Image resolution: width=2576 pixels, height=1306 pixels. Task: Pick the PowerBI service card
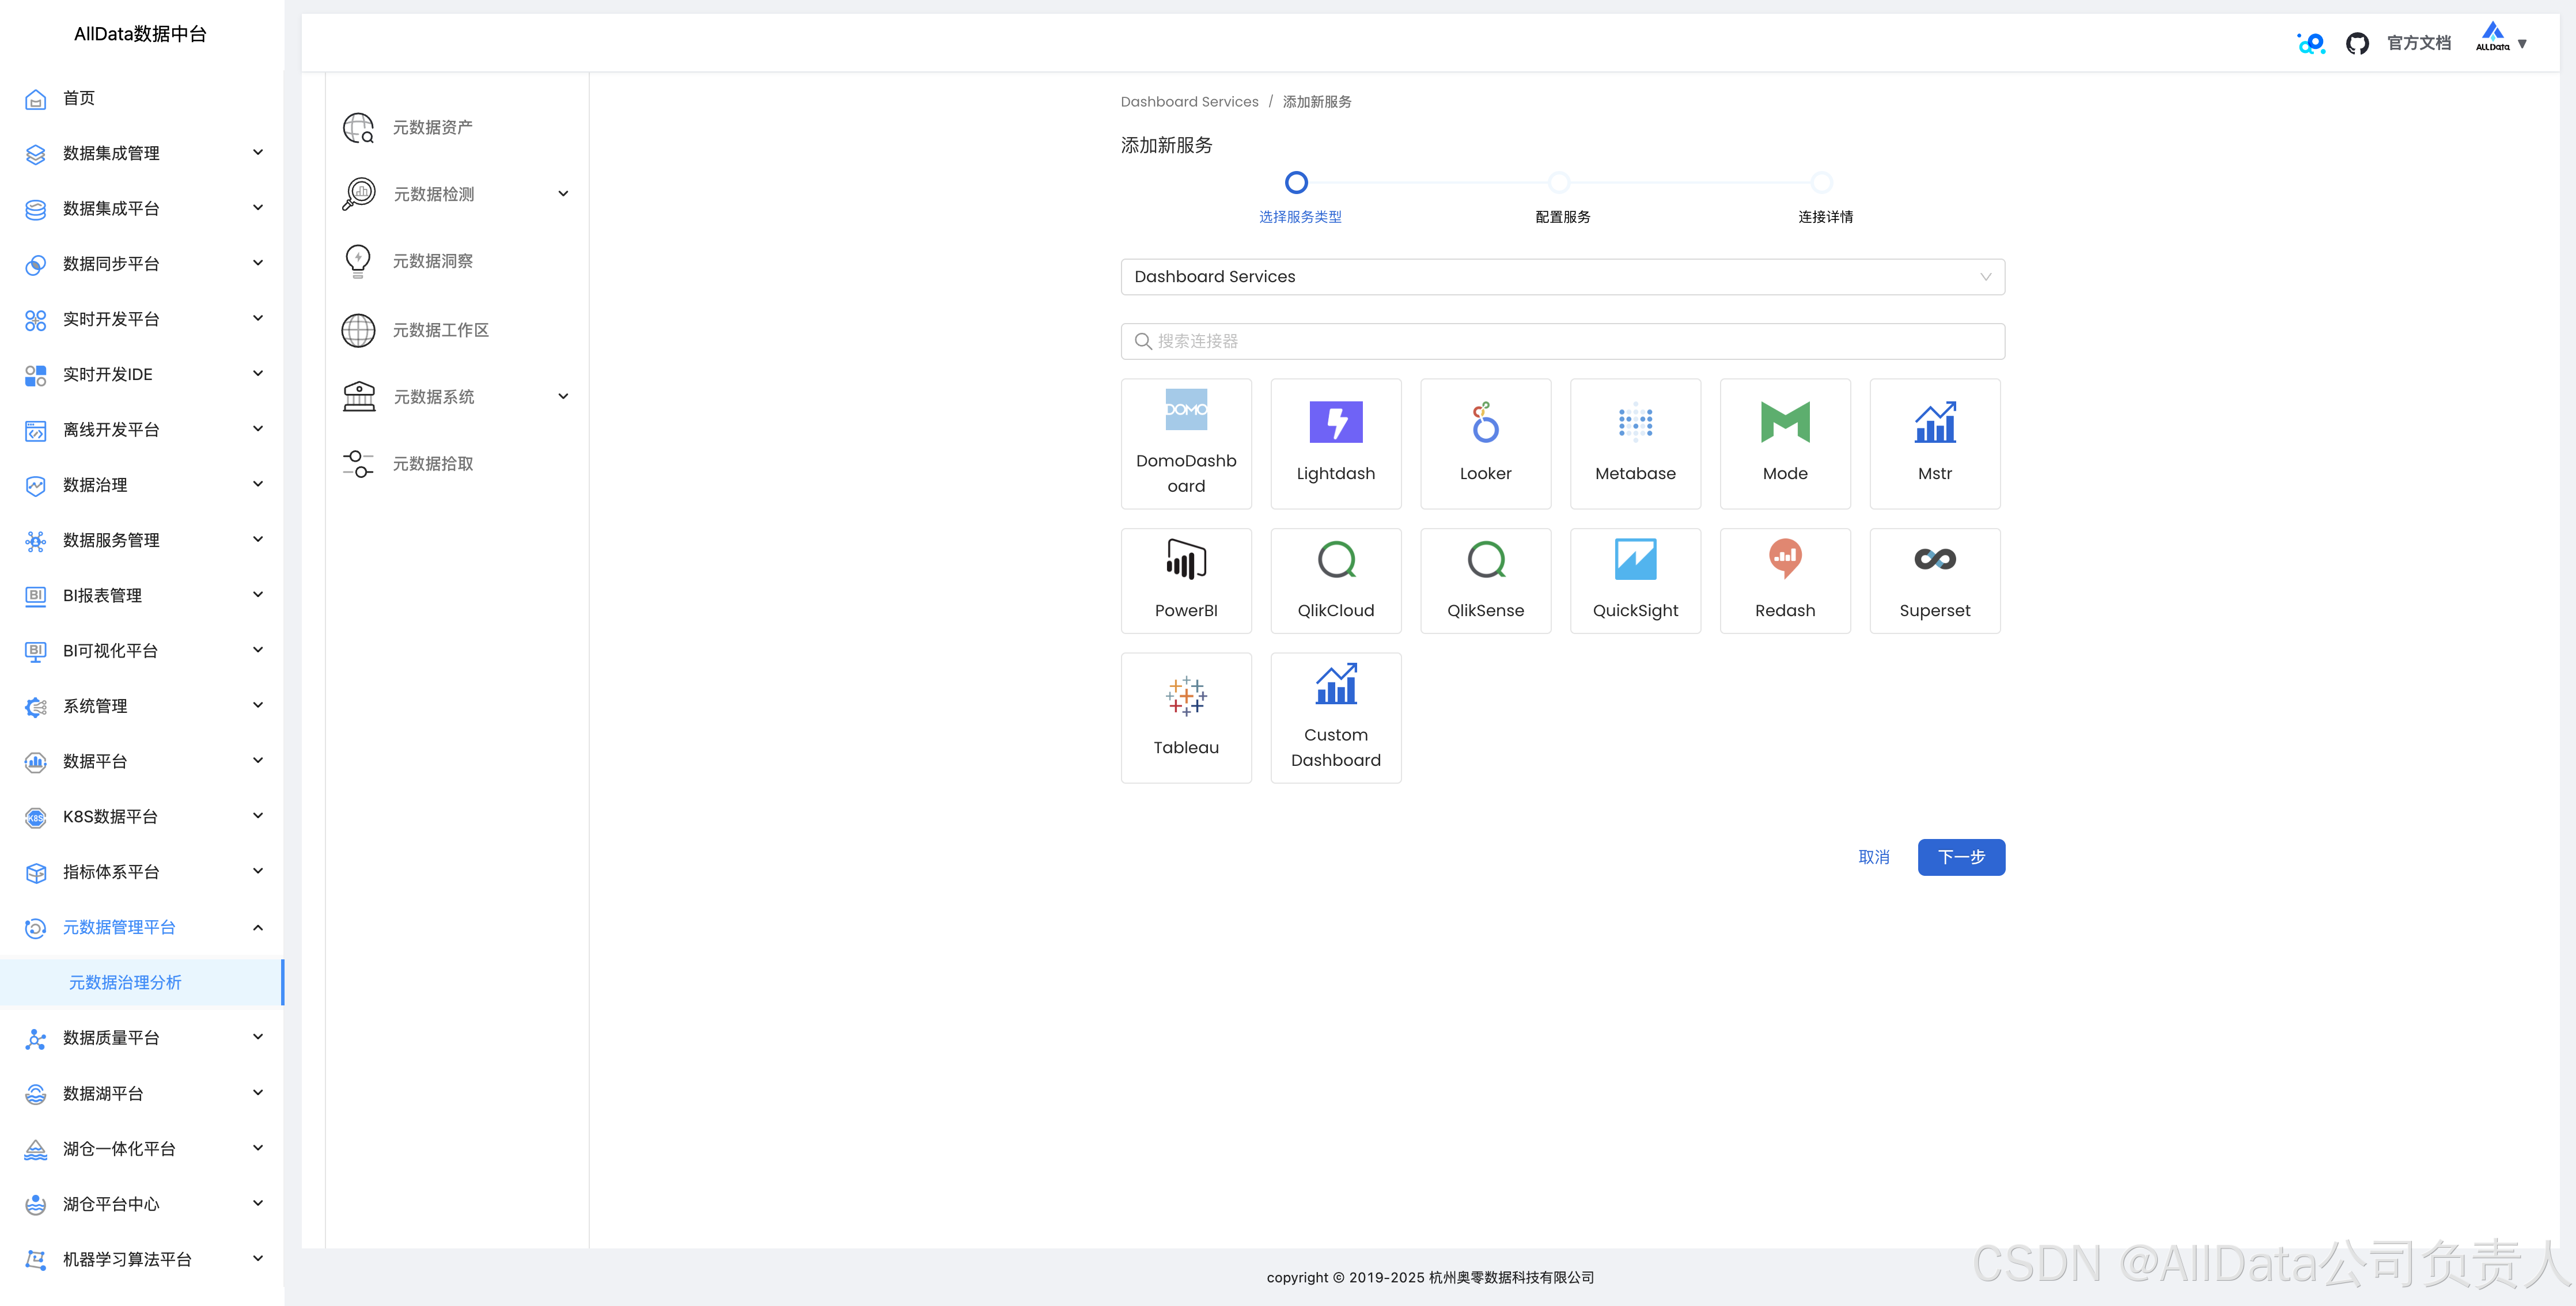(x=1186, y=580)
